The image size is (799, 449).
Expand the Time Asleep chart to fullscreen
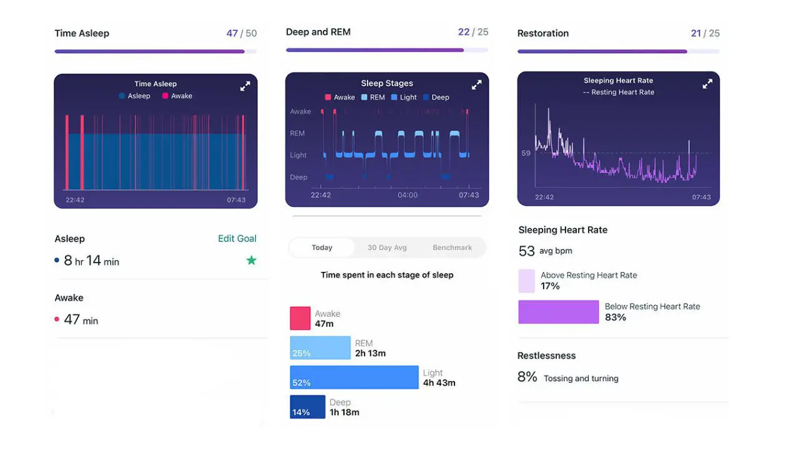pyautogui.click(x=245, y=87)
